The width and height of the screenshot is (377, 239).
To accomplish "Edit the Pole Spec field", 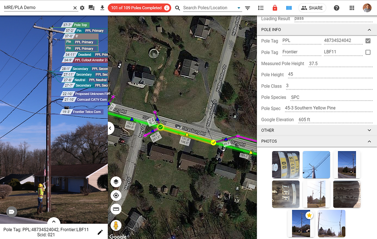I will coord(329,108).
